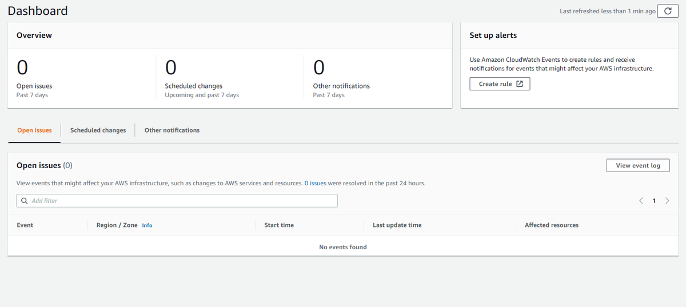This screenshot has width=686, height=307.
Task: Focus the Add filter search field
Action: click(183, 201)
